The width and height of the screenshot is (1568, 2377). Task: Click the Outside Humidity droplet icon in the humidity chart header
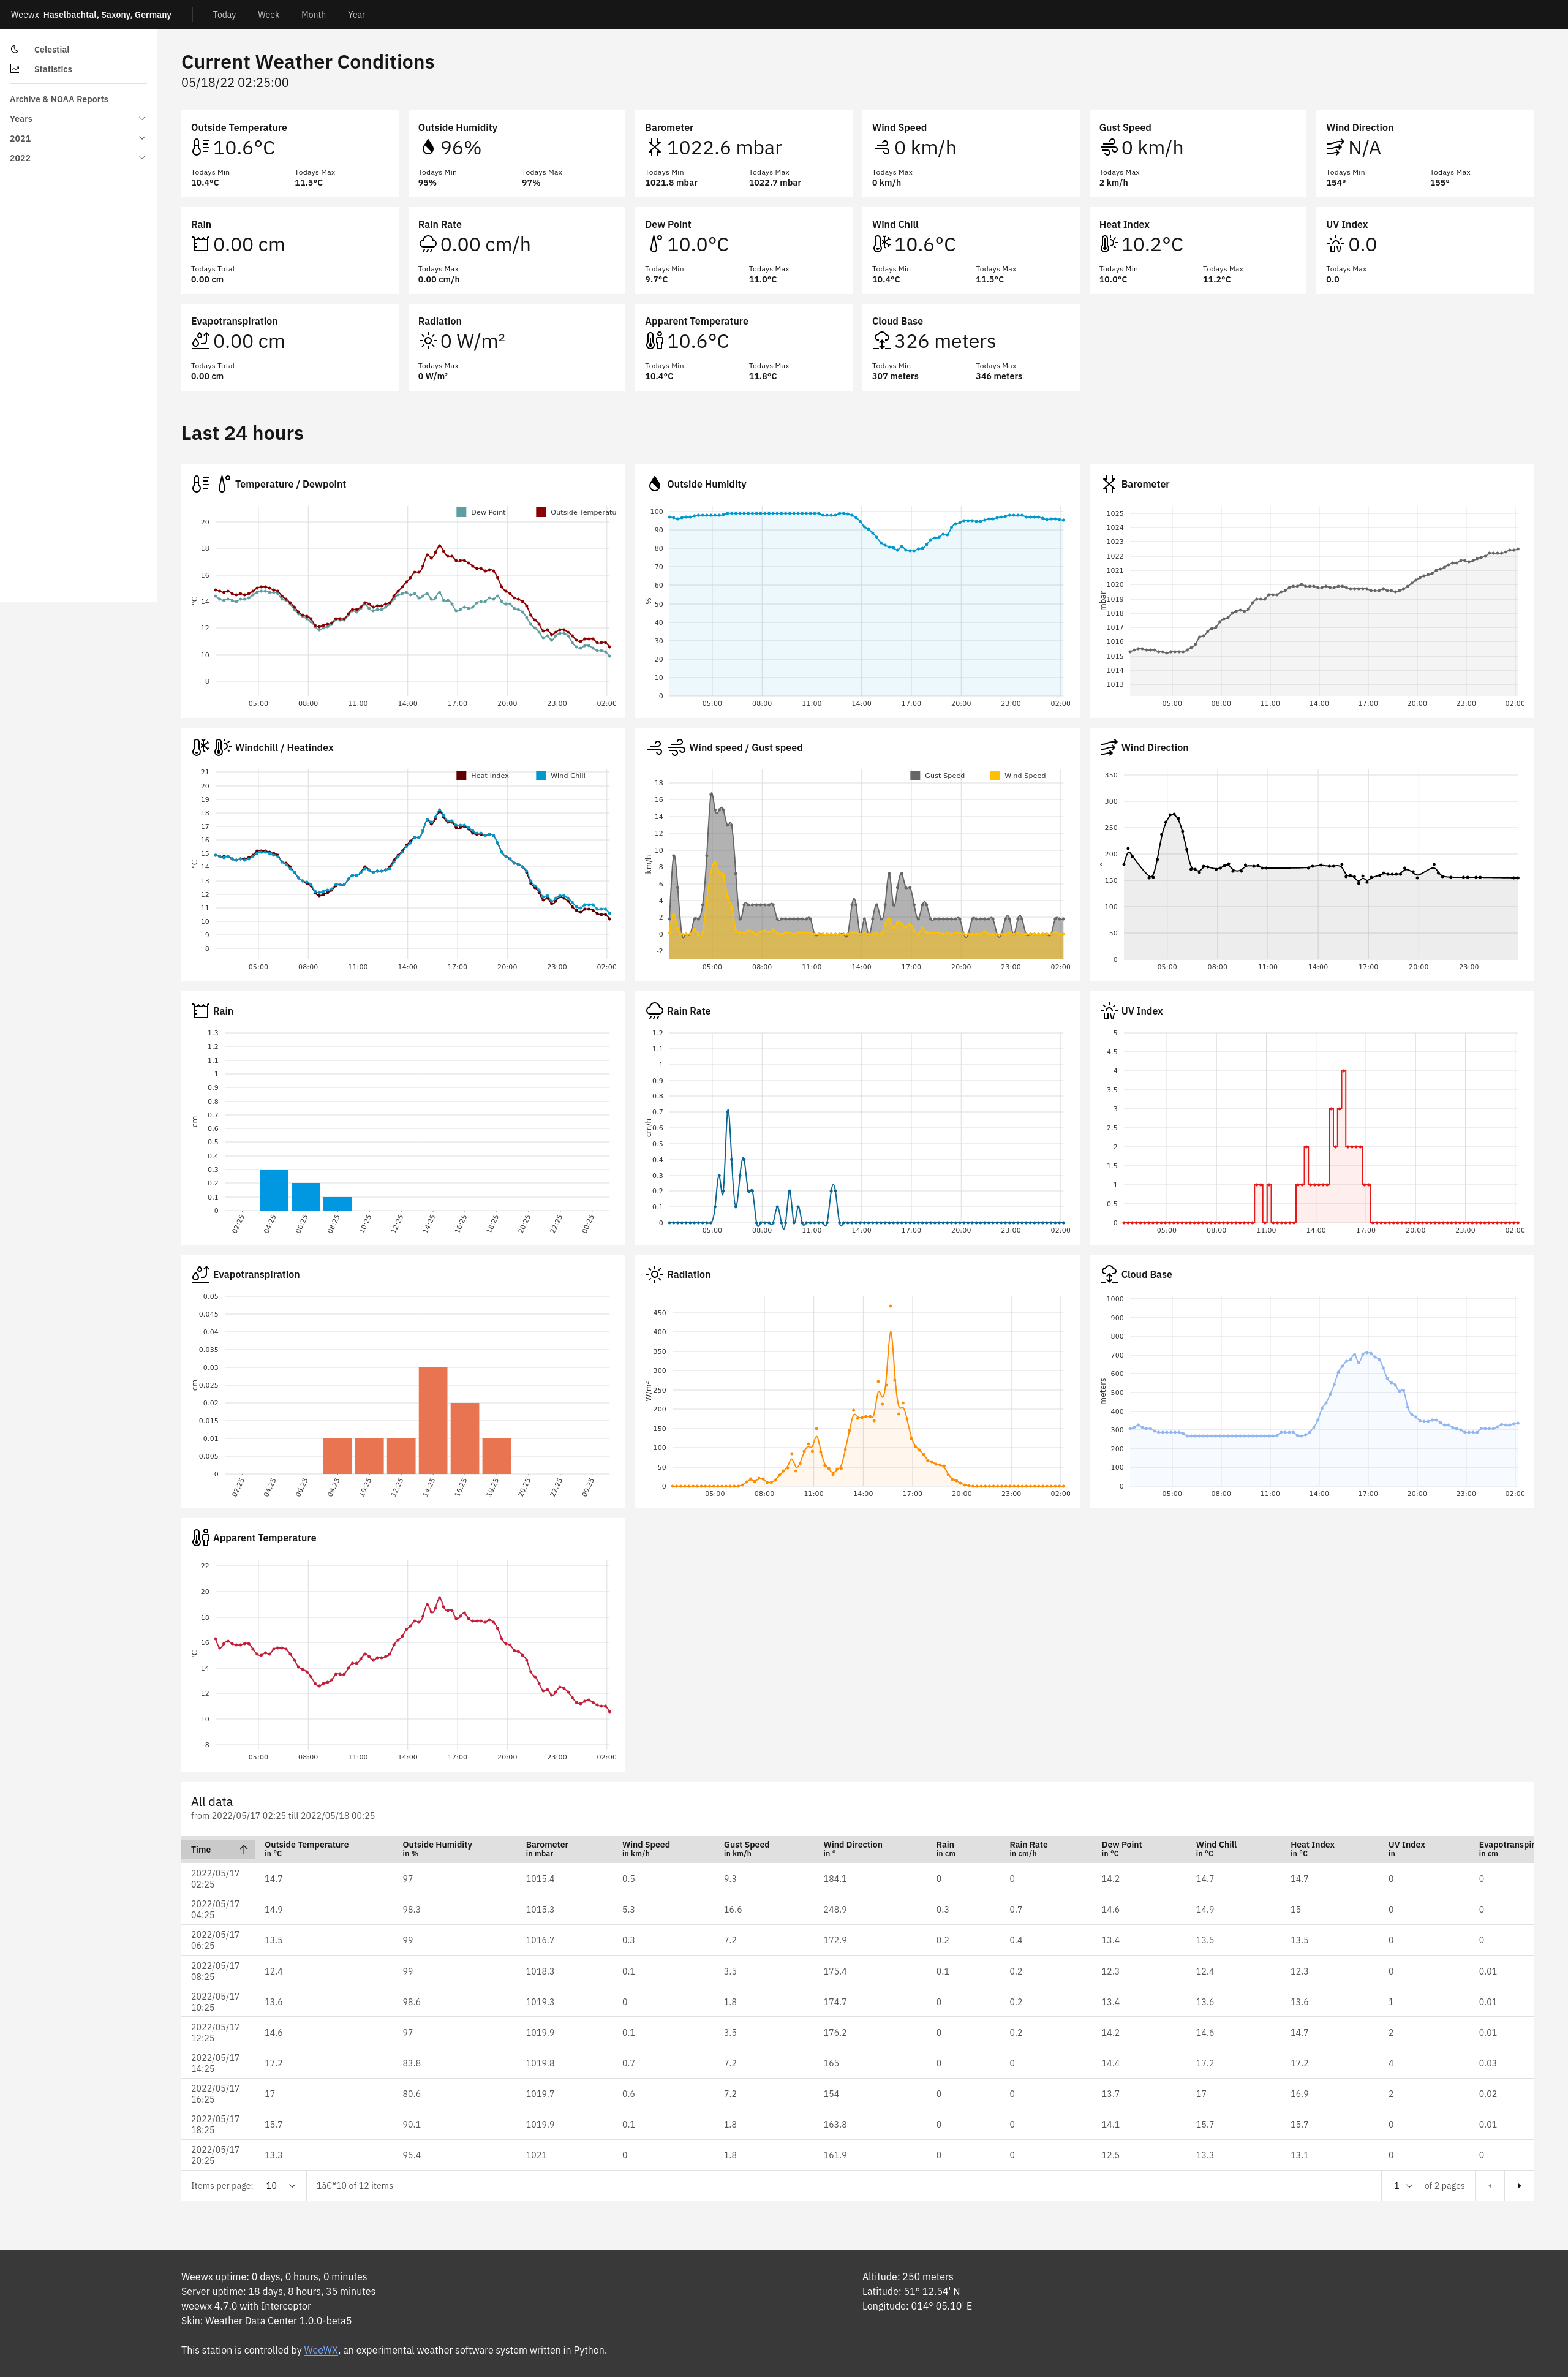655,484
